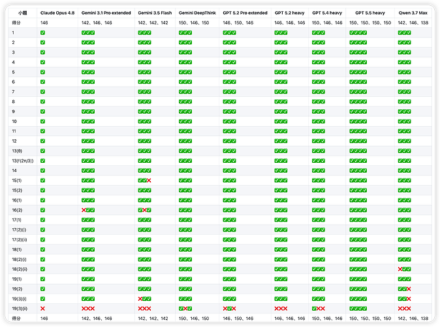Click the row label 3

click(13, 52)
